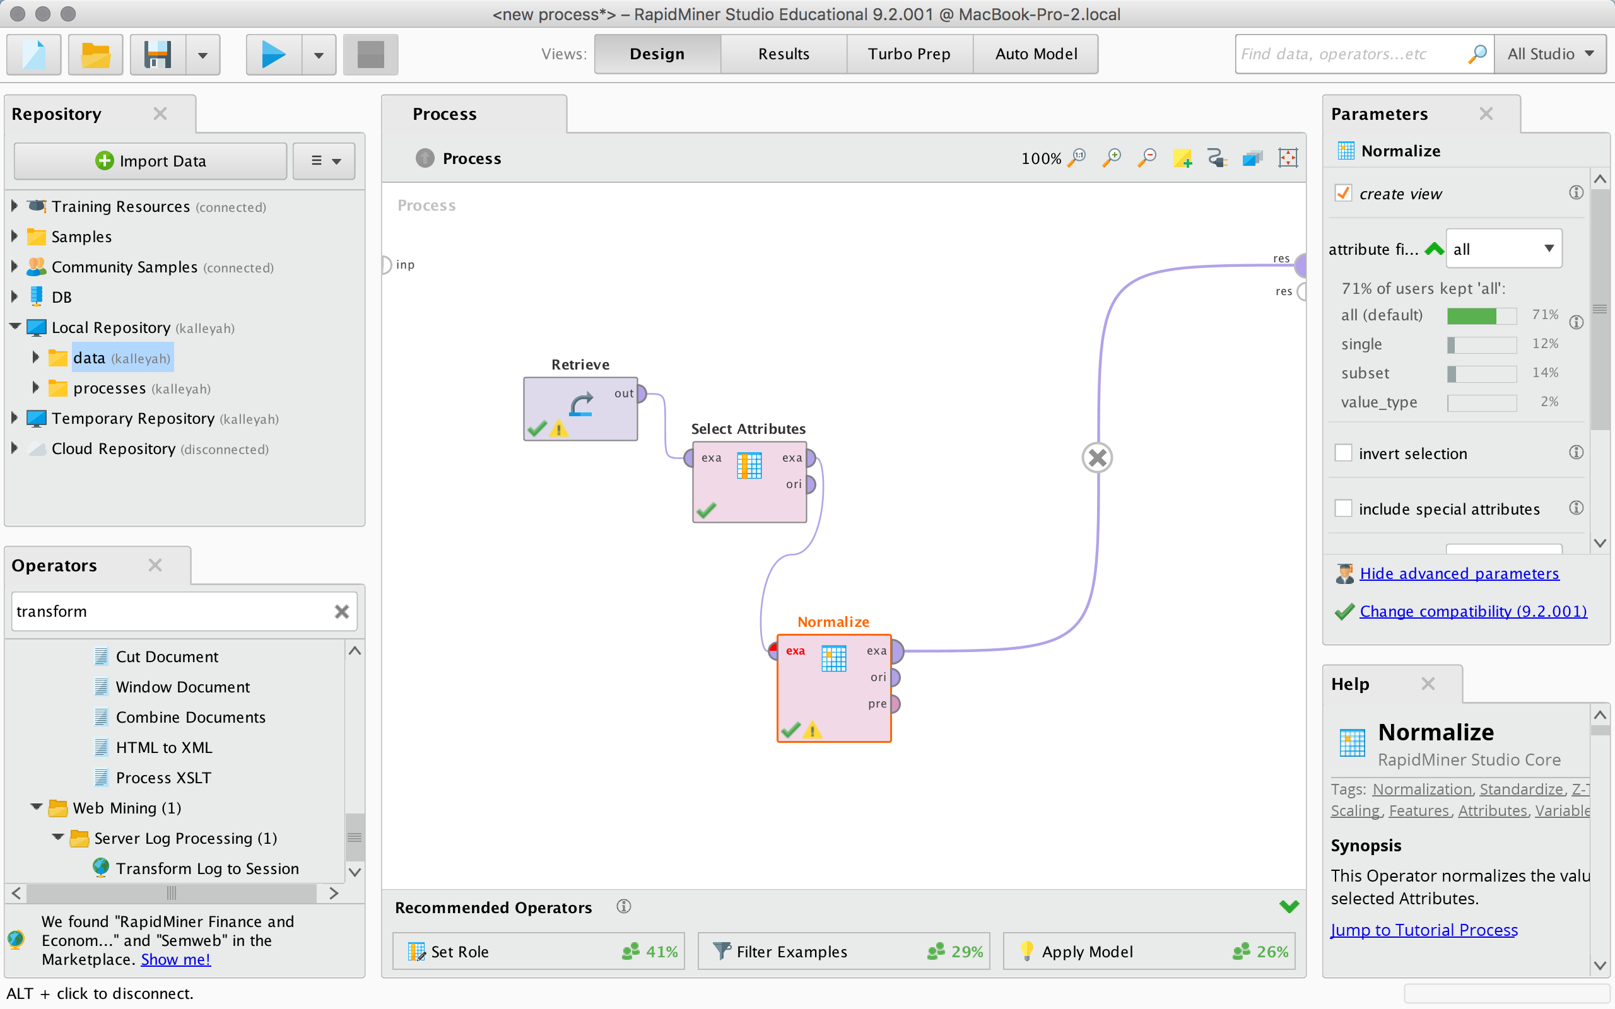Click the warning icon on Normalize operator

pos(812,730)
